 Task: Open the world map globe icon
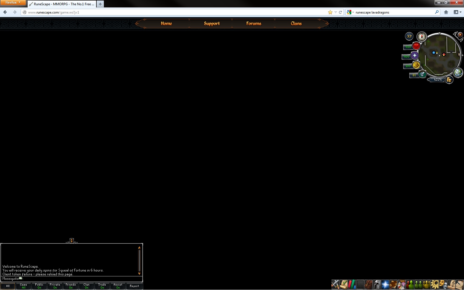click(x=458, y=73)
